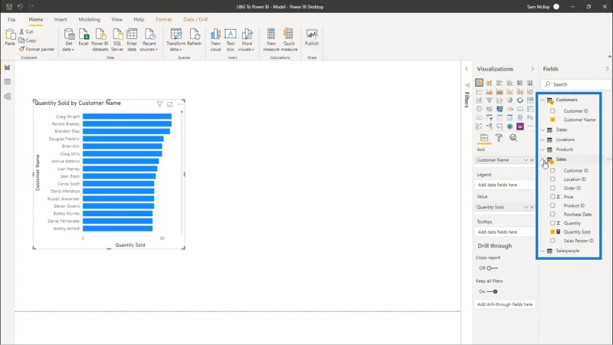
Task: Expand the Products table
Action: (x=543, y=149)
